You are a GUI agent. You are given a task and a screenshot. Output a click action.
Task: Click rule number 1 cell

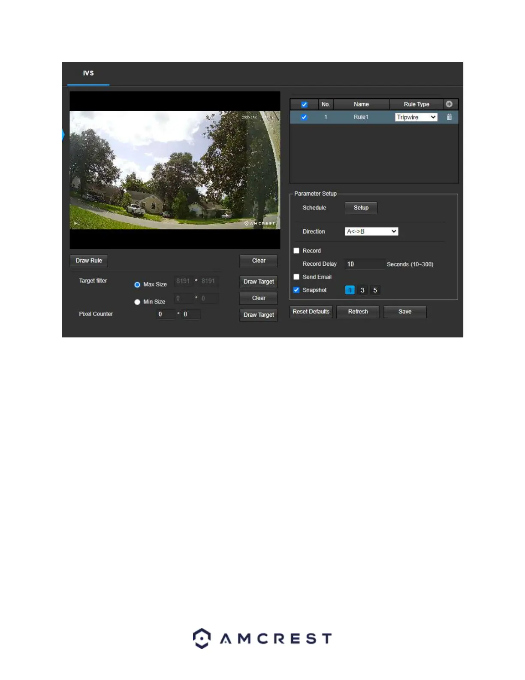pyautogui.click(x=326, y=117)
